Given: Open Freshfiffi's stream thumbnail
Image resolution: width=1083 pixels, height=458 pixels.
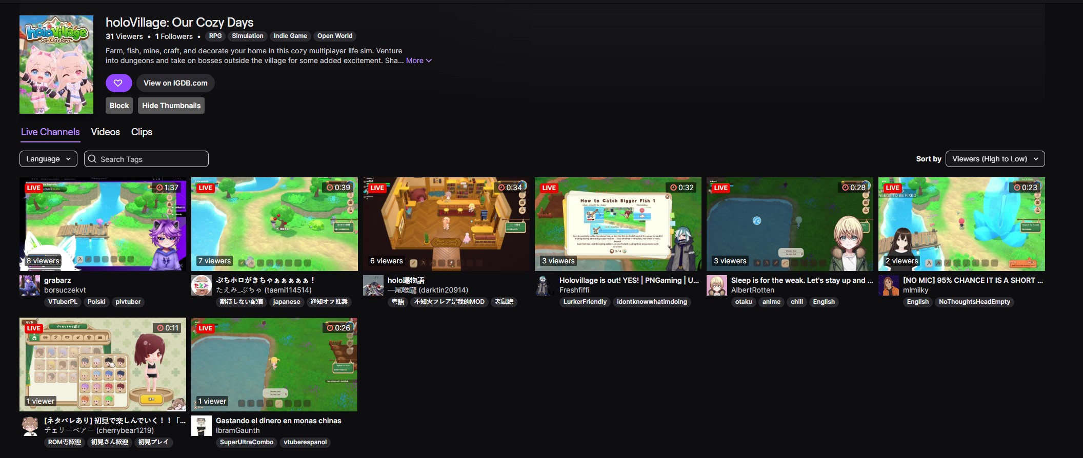Looking at the screenshot, I should [x=618, y=224].
